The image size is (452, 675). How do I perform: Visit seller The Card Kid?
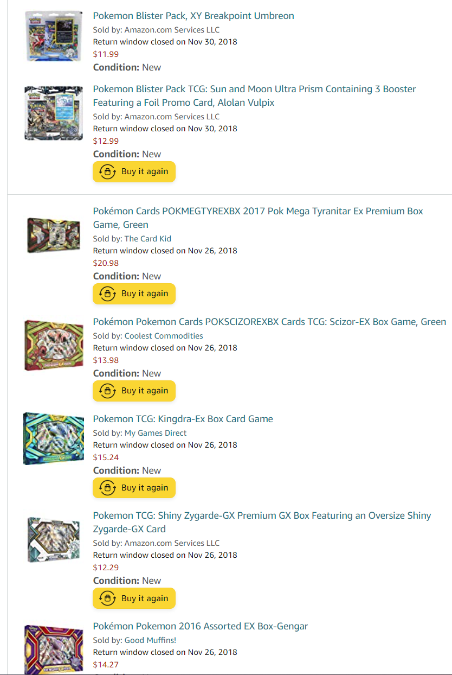[148, 239]
